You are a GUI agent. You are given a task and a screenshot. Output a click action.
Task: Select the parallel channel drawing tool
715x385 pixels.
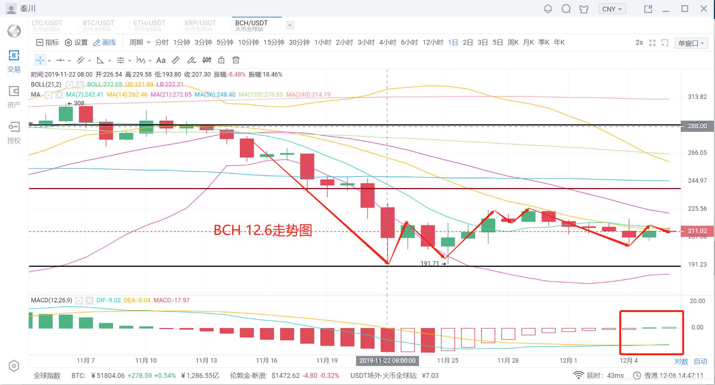point(80,60)
